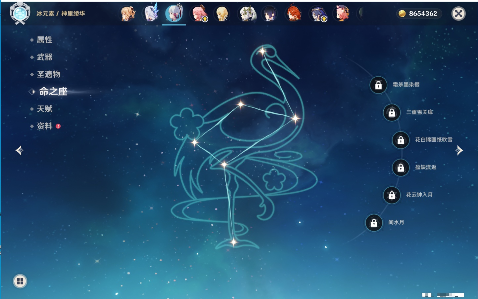This screenshot has width=478, height=299.
Task: Select the blonde traveler portrait
Action: 222,14
